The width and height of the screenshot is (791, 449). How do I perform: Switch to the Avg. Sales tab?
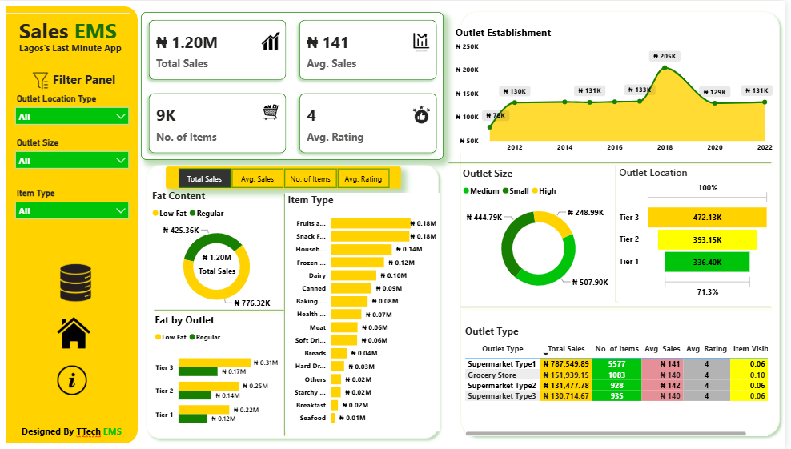(257, 179)
